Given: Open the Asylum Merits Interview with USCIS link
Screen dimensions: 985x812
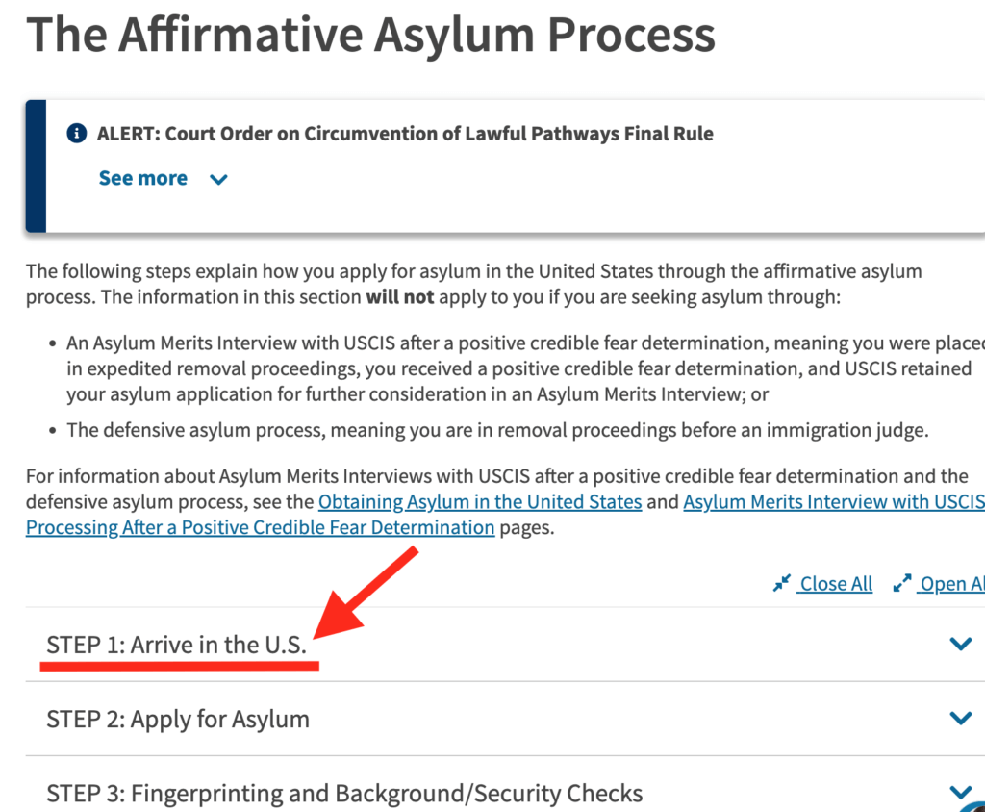Looking at the screenshot, I should pos(833,501).
